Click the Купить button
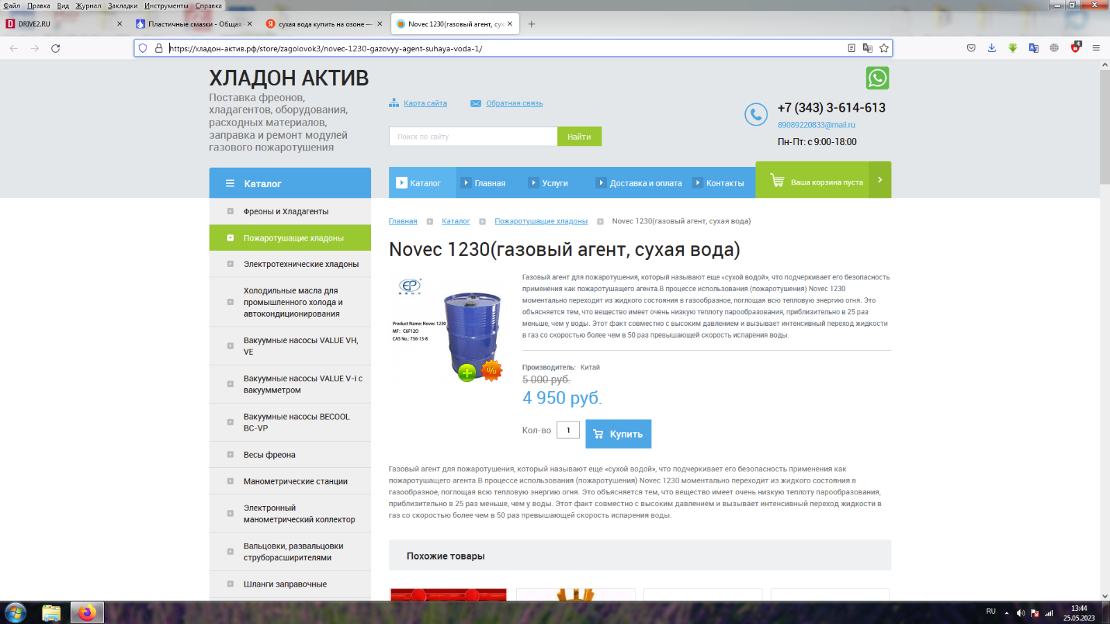Screen dimensions: 1110x624 tap(618, 434)
